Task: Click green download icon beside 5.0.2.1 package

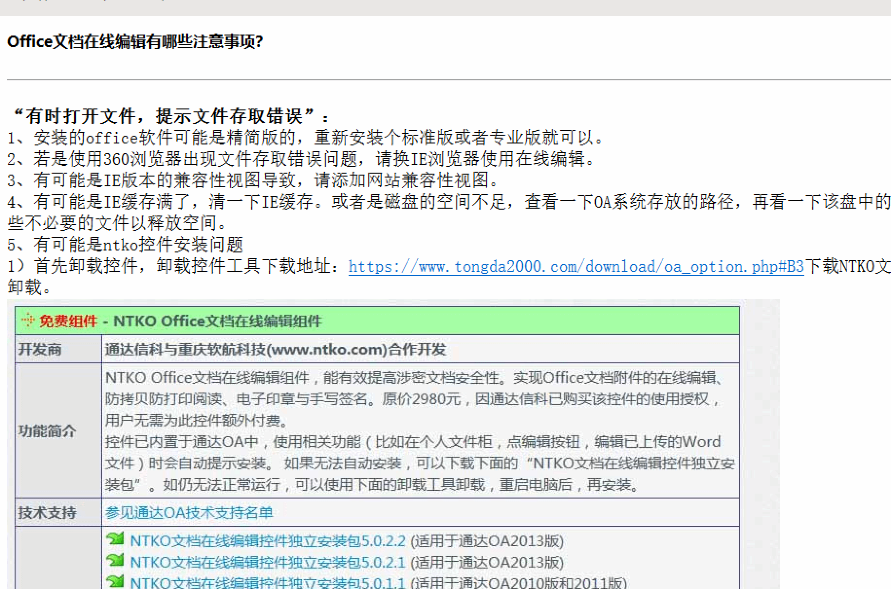Action: coord(115,560)
